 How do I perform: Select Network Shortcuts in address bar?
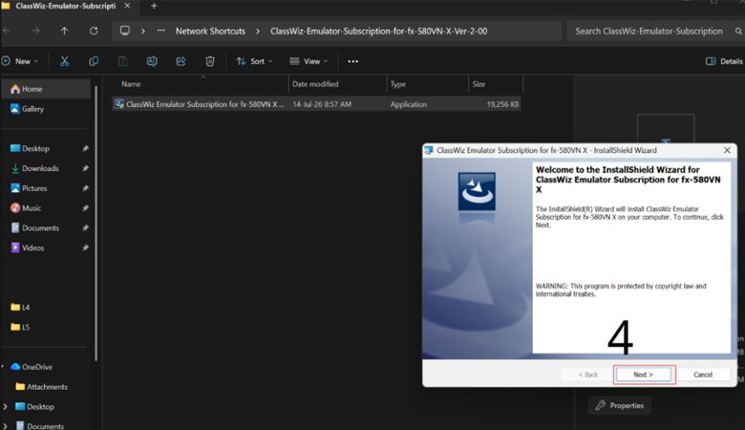pos(210,31)
